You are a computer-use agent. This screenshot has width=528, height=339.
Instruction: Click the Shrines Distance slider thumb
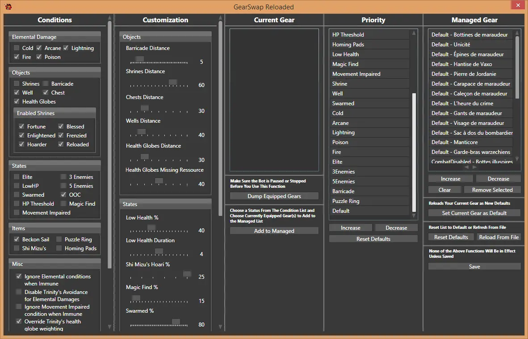coord(172,82)
